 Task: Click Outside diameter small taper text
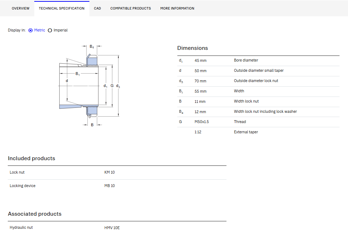259,70
